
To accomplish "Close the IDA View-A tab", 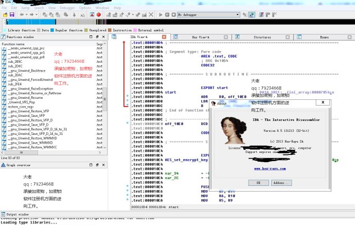I will click(x=164, y=37).
